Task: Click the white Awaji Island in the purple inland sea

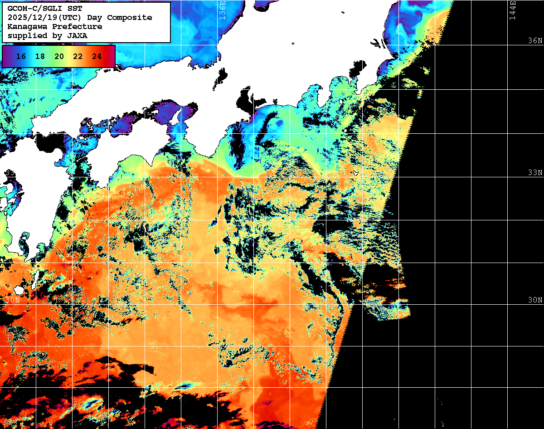Action: 175,116
